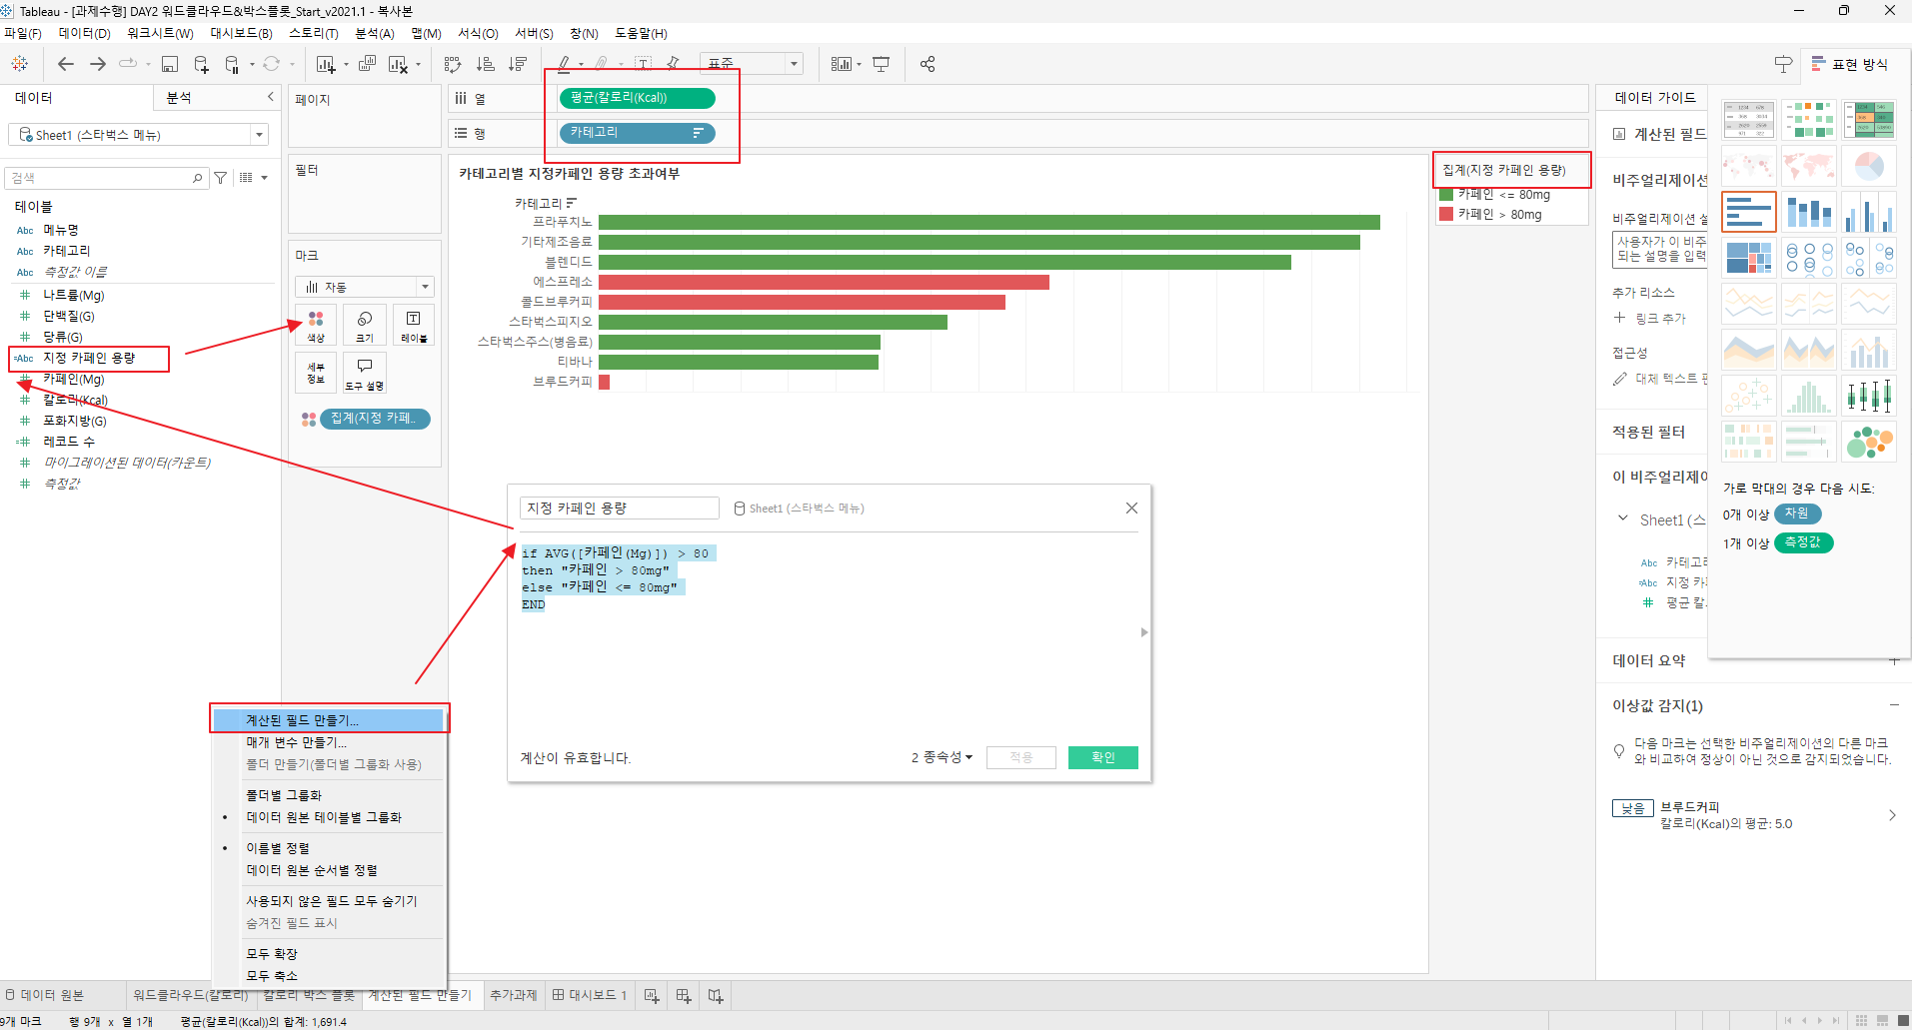Click the Label mark card button
Viewport: 1912px width, 1030px height.
point(414,326)
